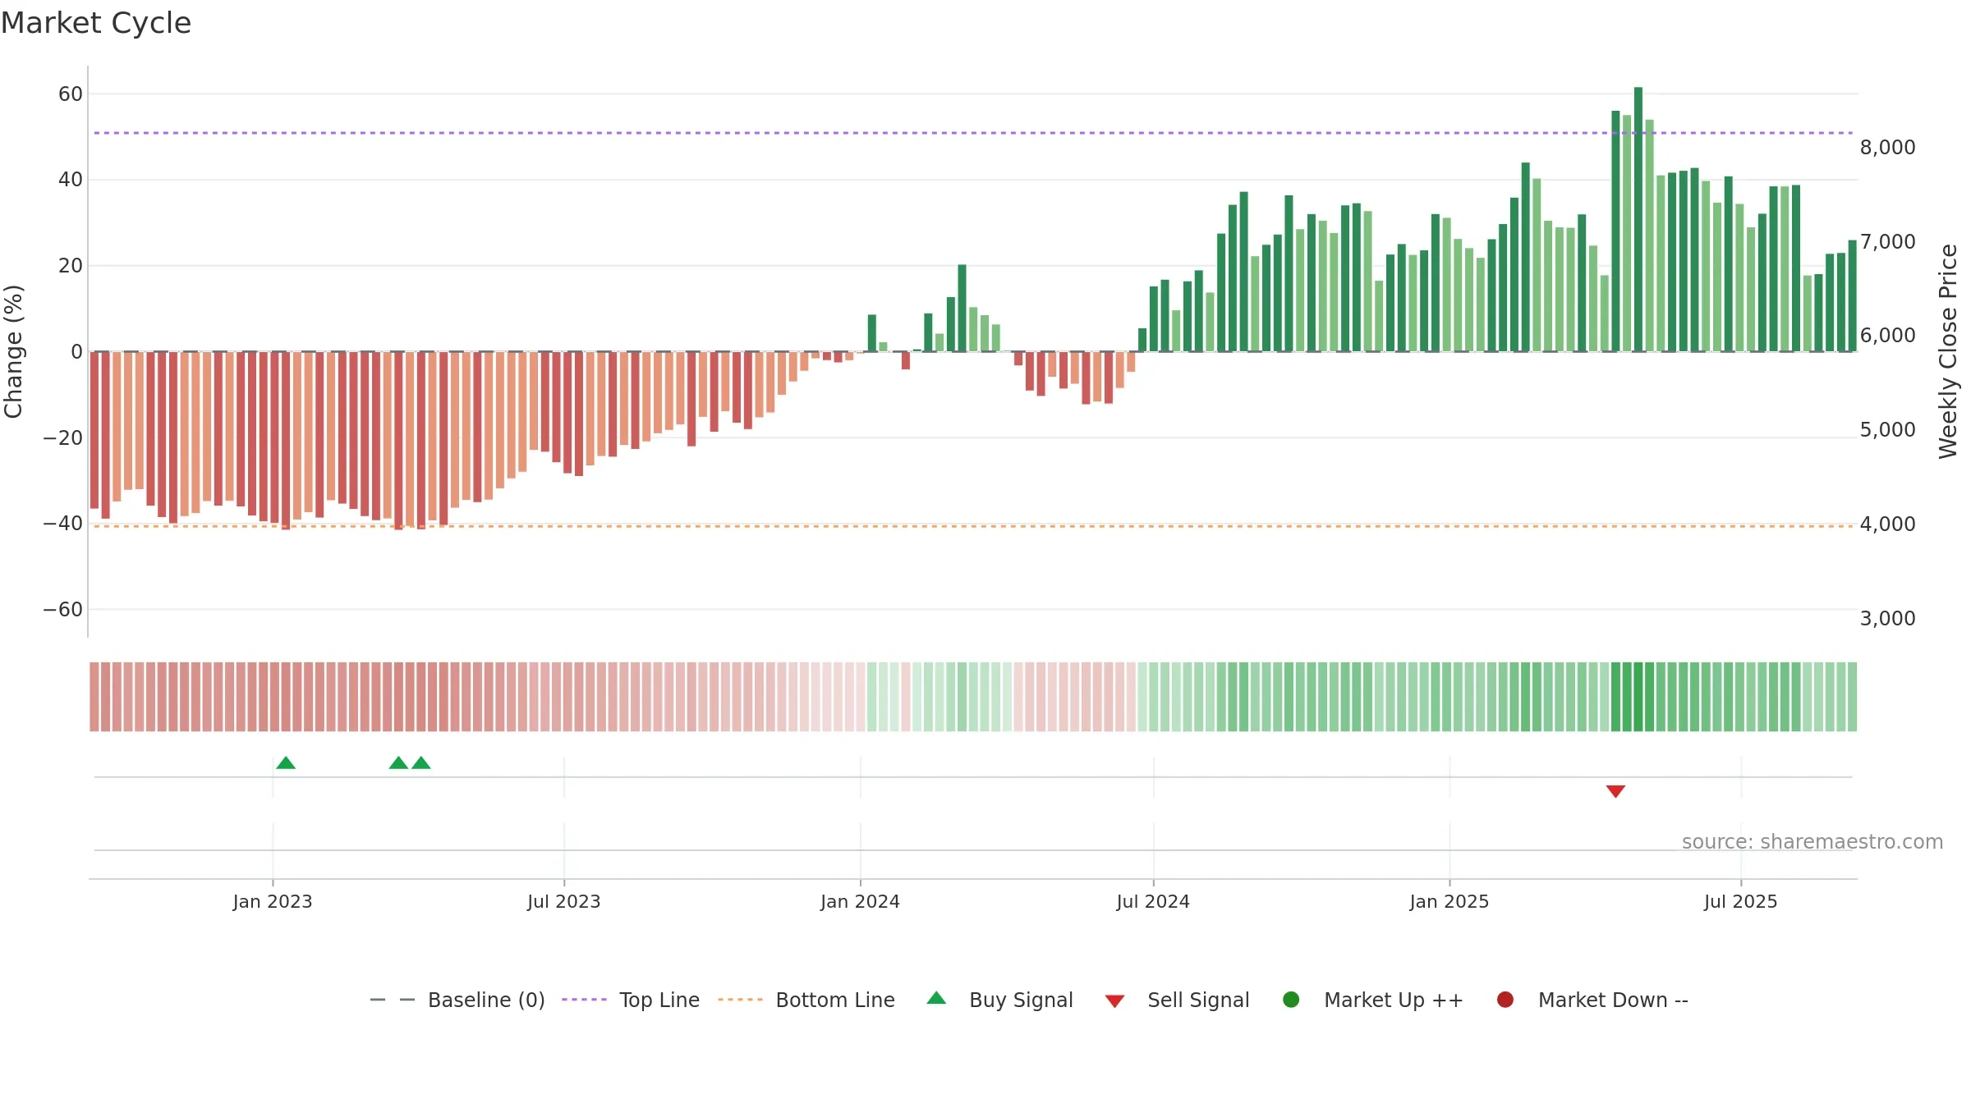Image resolution: width=1971 pixels, height=1108 pixels.
Task: Click the −60 percent y-axis label
Action: 63,610
